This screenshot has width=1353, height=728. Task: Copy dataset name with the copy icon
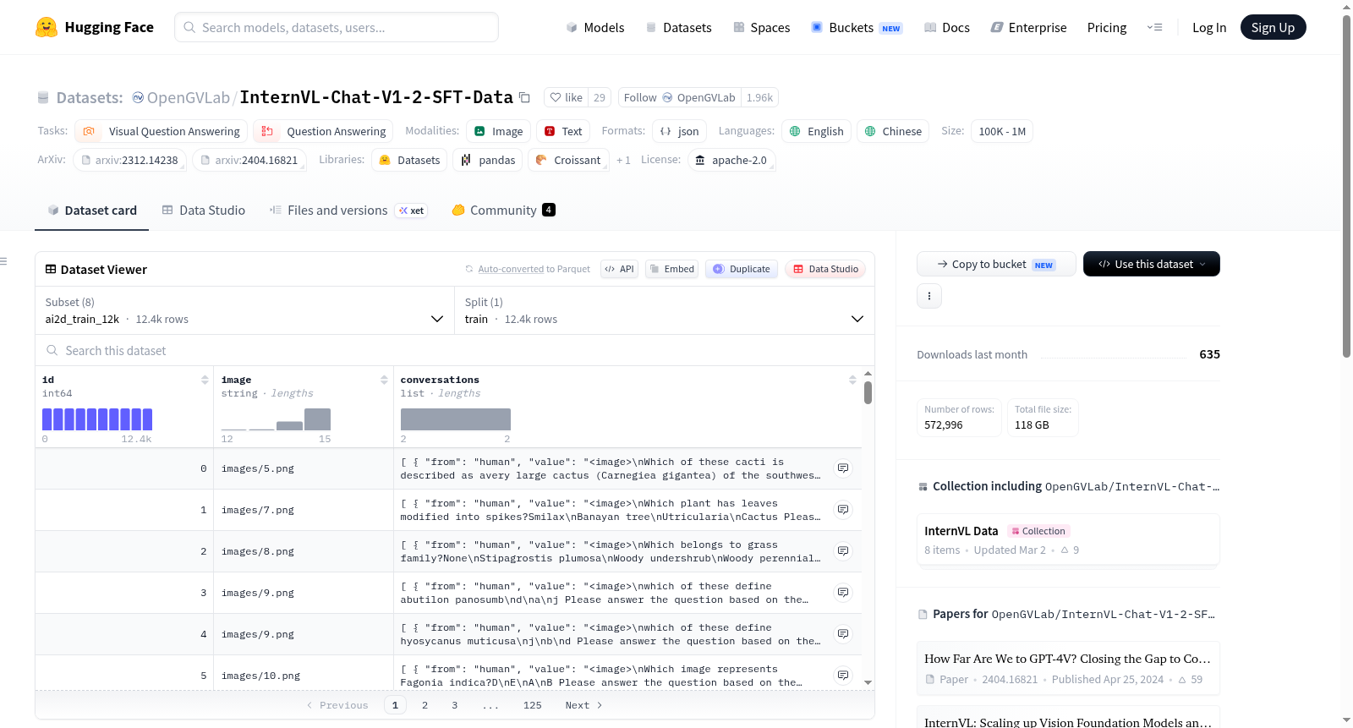(524, 97)
